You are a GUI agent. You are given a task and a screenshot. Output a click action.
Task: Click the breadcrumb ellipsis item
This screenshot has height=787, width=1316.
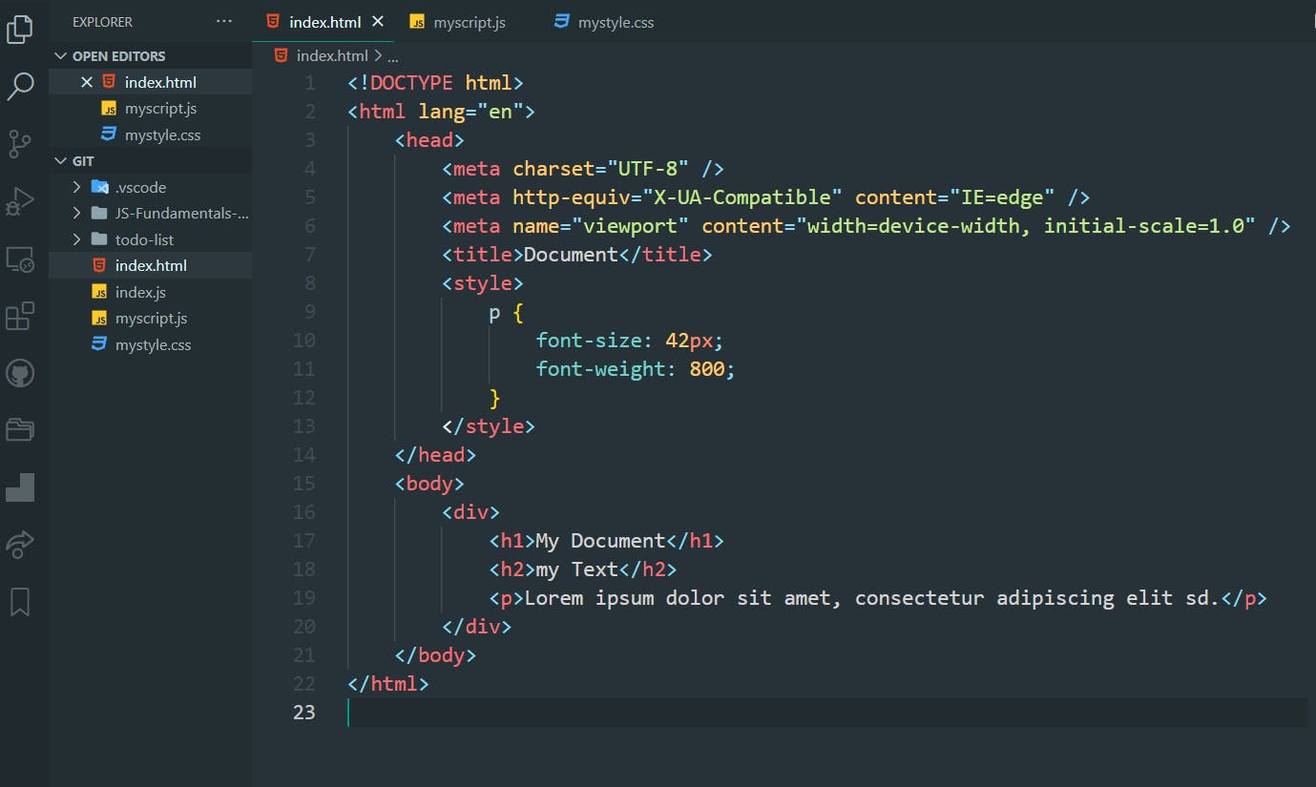point(392,56)
